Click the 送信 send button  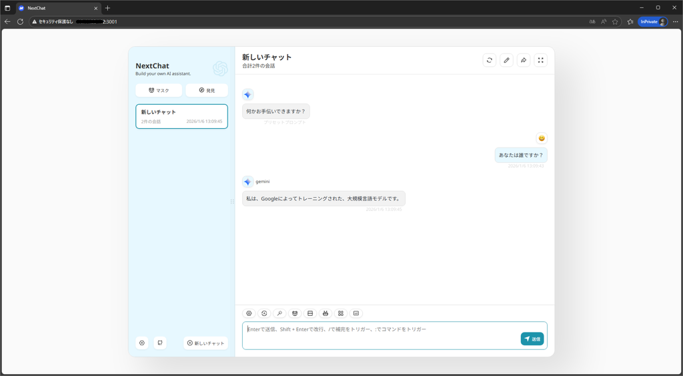click(532, 339)
